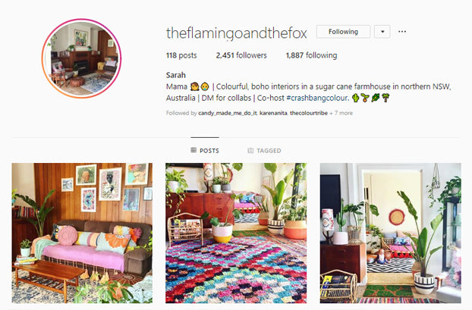Open the three-dot options menu icon
472x310 pixels.
click(402, 32)
